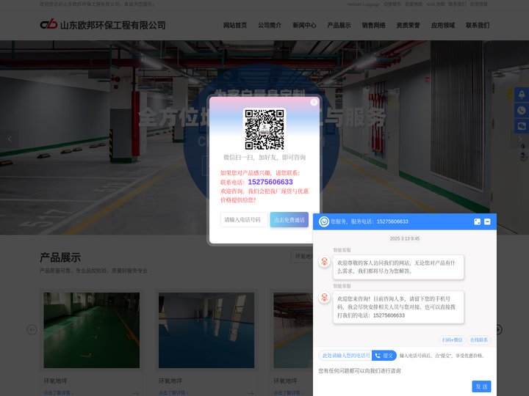Select the 环氧地坪 category tab in product section
Image resolution: width=529 pixels, height=396 pixels.
(x=302, y=257)
